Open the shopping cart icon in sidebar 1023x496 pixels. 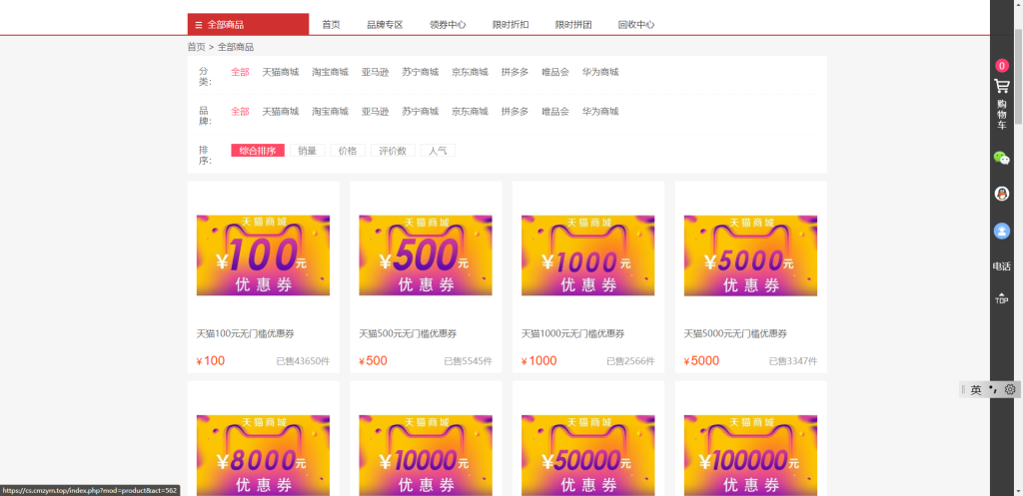pos(1001,86)
